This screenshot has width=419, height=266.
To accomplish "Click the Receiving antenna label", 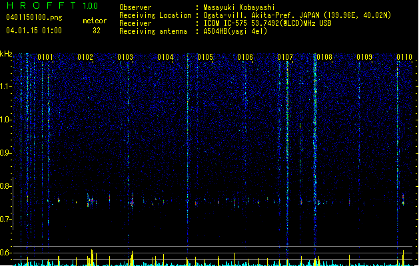I will [153, 31].
